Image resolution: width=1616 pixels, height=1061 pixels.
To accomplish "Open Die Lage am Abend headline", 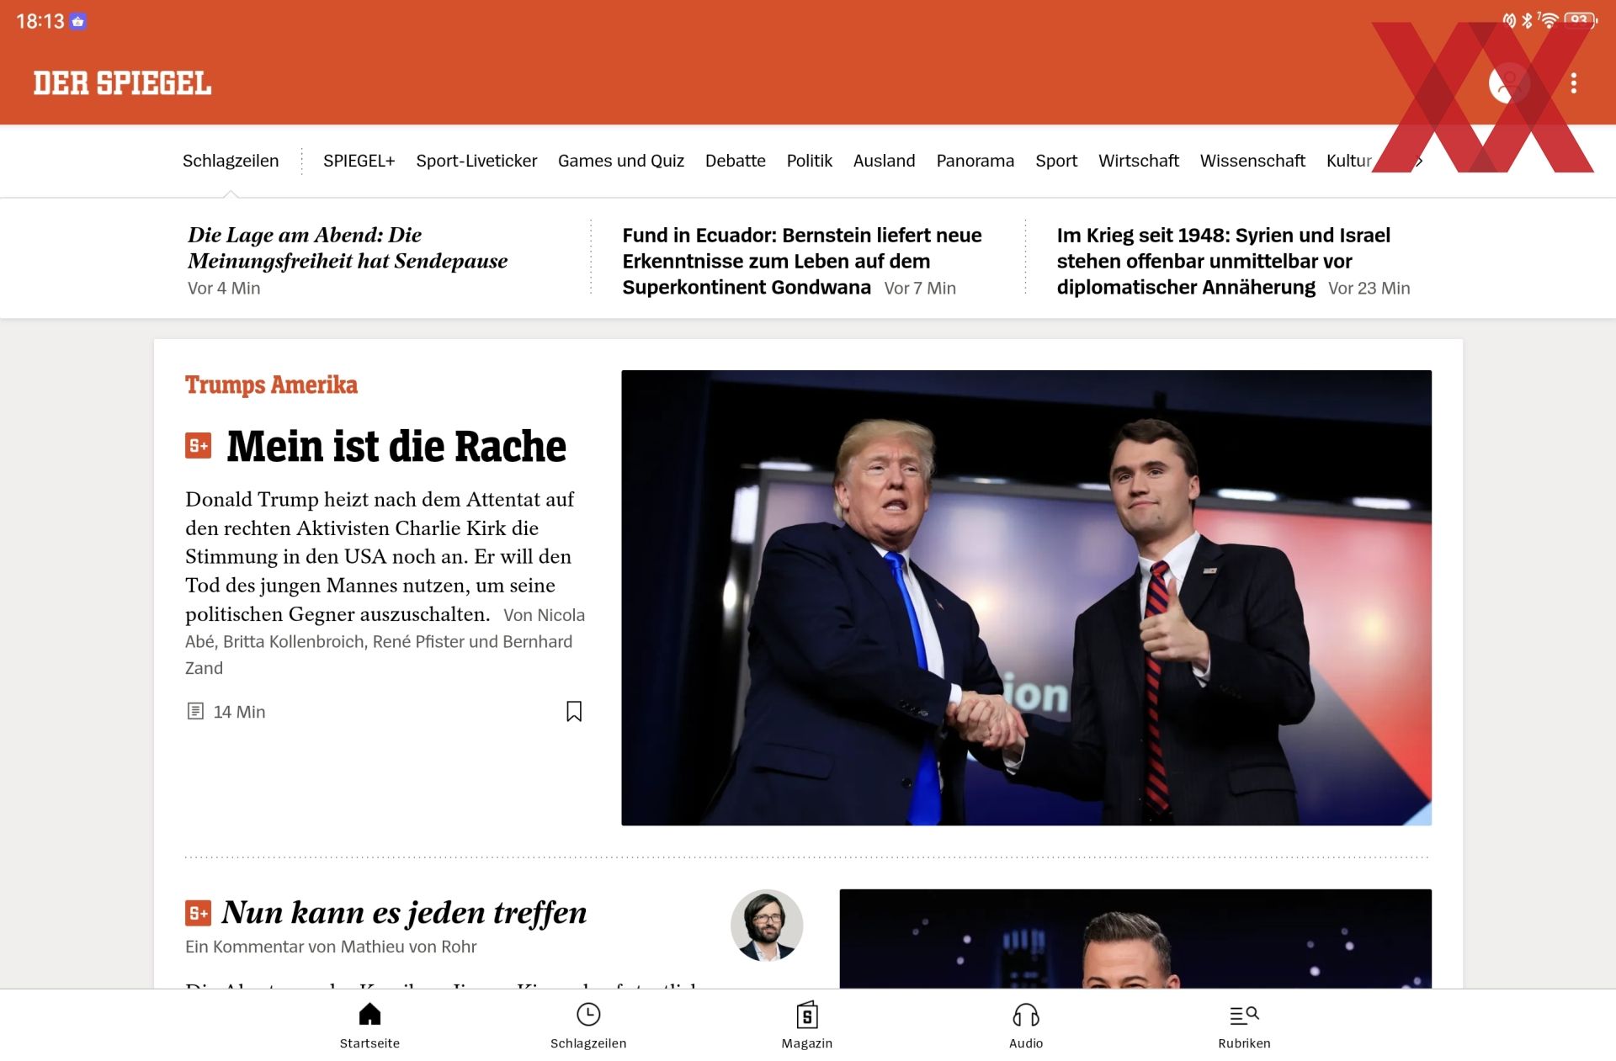I will tap(348, 247).
